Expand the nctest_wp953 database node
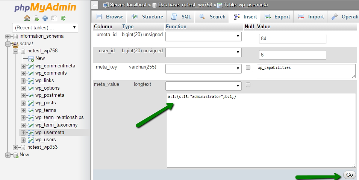 (x=15, y=147)
